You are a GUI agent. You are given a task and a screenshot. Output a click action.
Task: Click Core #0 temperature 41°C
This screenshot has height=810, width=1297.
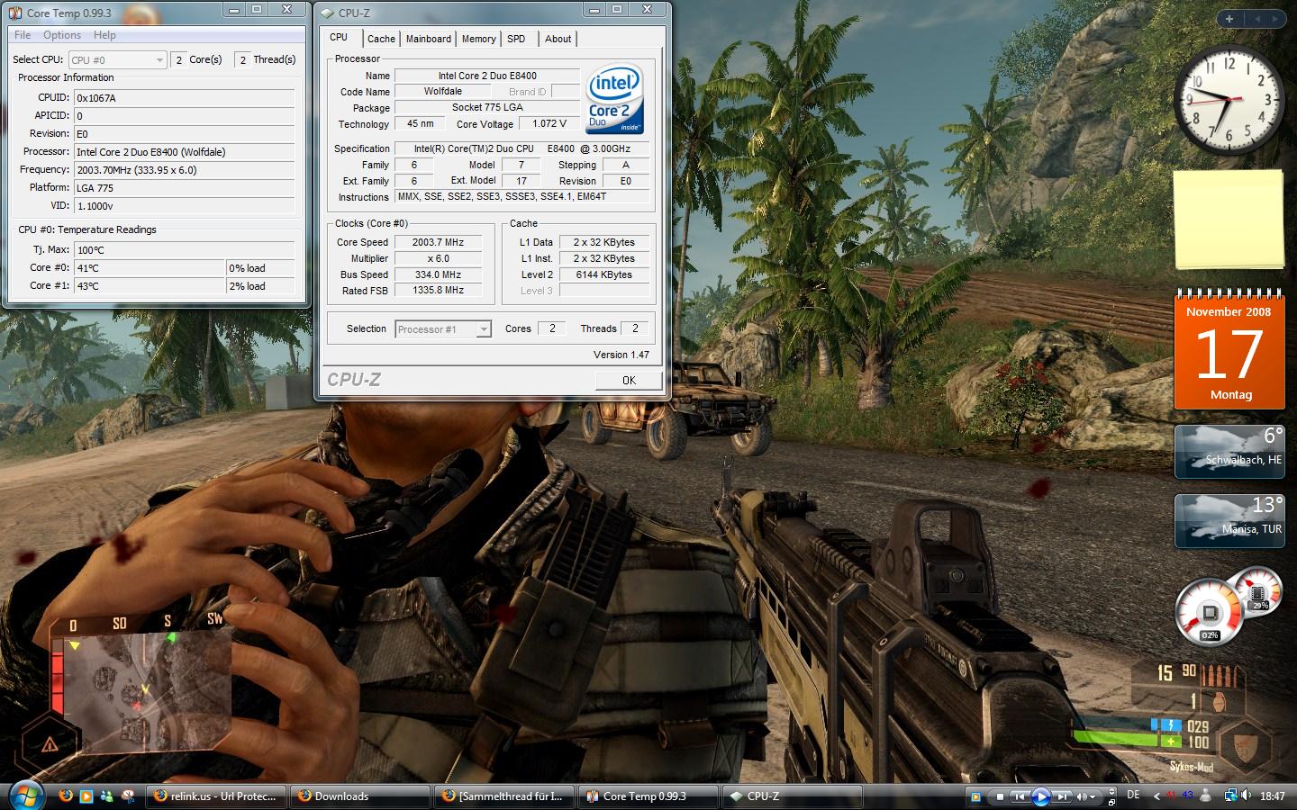click(149, 268)
